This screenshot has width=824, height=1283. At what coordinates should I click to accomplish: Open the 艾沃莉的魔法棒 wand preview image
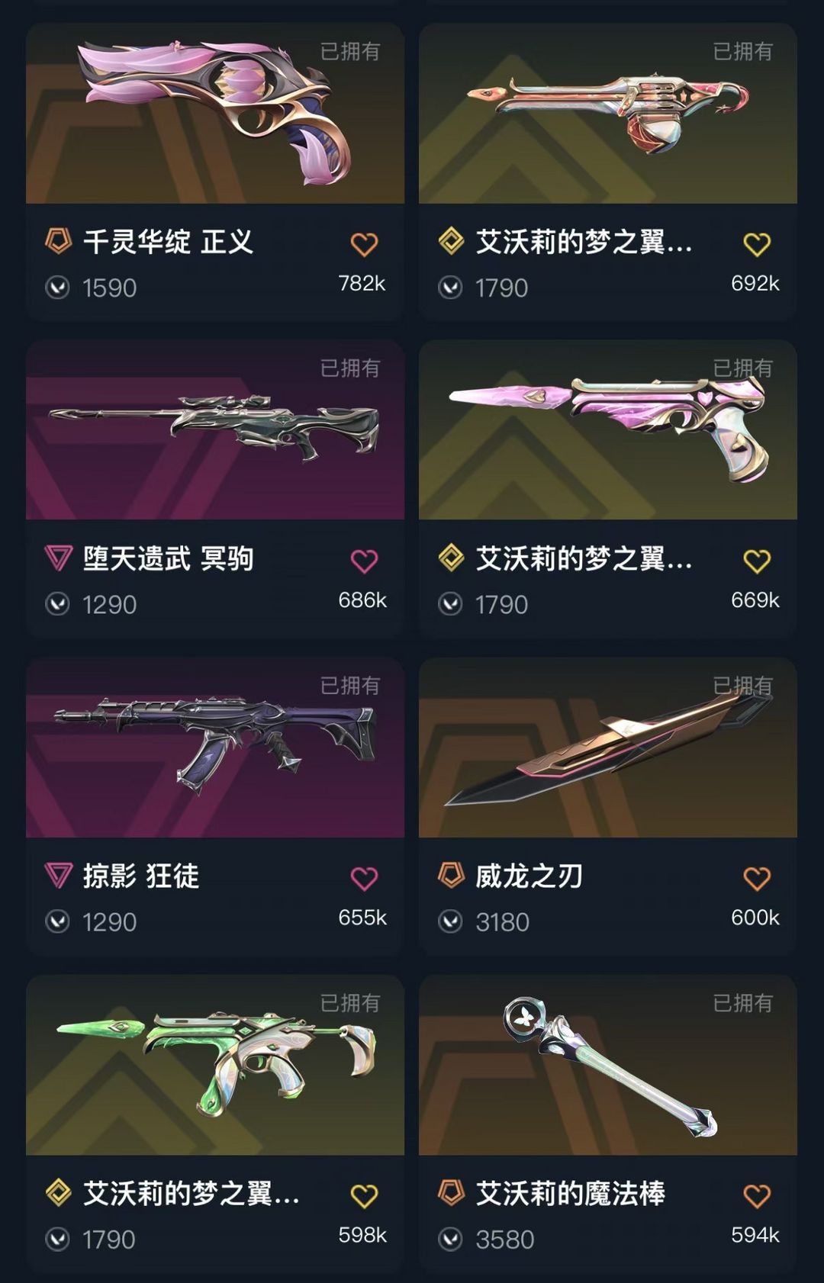coord(608,1065)
